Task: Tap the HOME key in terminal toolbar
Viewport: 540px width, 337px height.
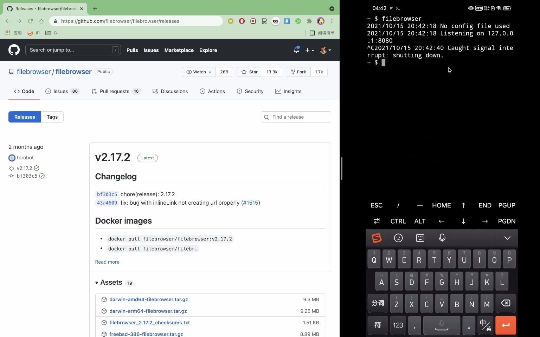Action: [442, 205]
